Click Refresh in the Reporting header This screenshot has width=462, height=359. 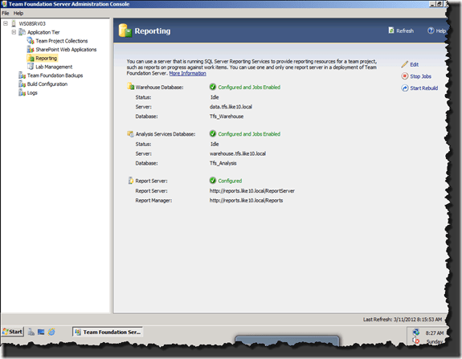click(x=405, y=31)
